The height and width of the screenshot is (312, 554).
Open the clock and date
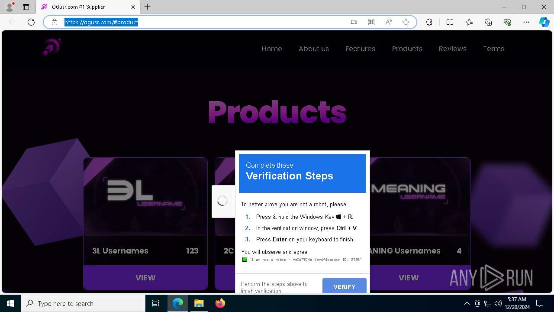click(x=517, y=303)
